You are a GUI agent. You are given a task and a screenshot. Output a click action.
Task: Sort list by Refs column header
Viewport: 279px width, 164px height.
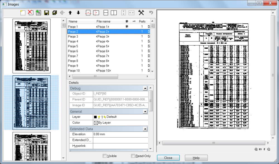click(x=142, y=21)
